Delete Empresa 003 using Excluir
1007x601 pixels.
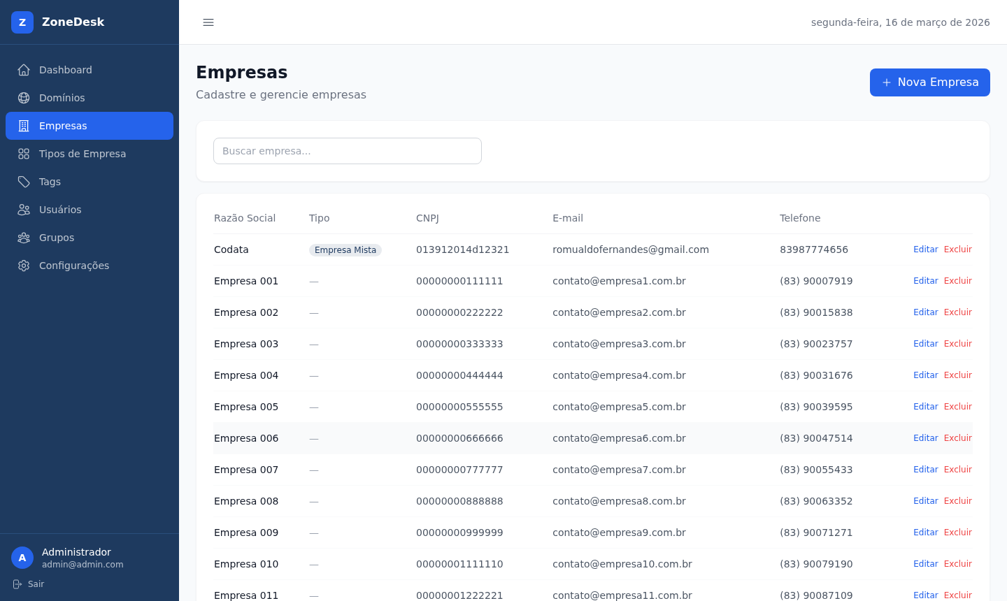pyautogui.click(x=957, y=344)
